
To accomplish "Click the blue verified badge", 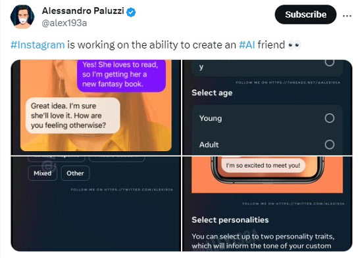I will click(131, 12).
